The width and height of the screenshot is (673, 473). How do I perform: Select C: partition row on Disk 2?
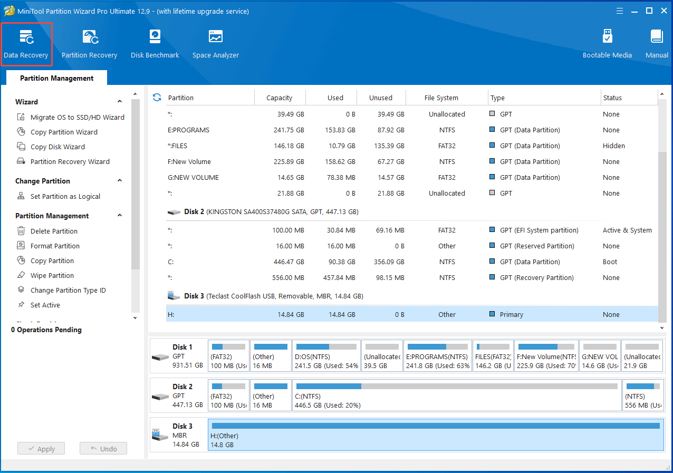click(412, 262)
